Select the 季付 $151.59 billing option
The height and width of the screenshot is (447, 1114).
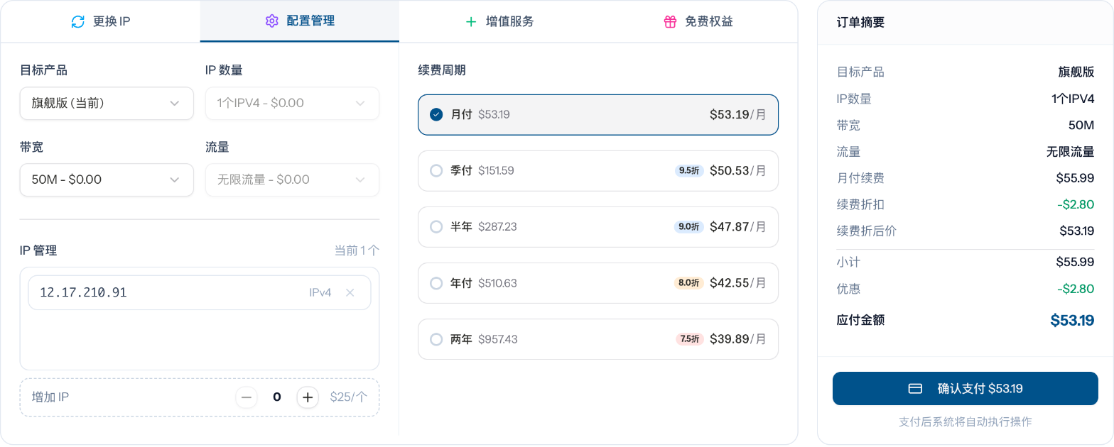click(598, 170)
